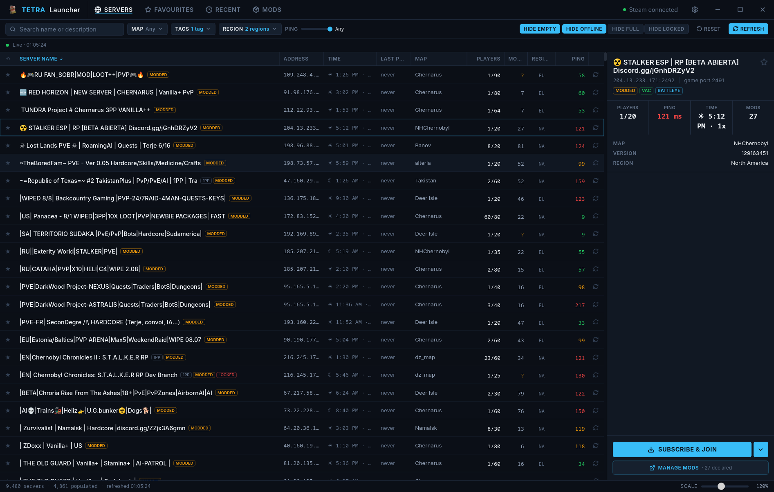Click the BATTLEYE tag in details panel
Image resolution: width=774 pixels, height=492 pixels.
(669, 91)
